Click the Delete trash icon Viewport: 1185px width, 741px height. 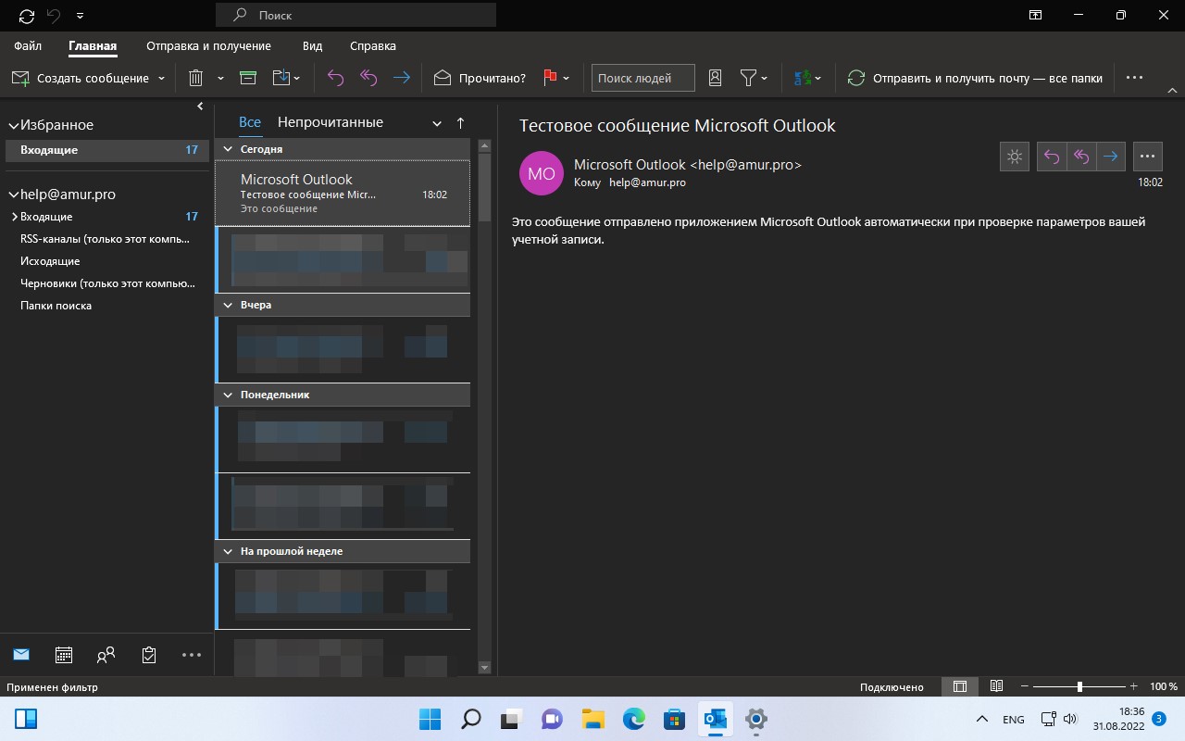pos(195,79)
